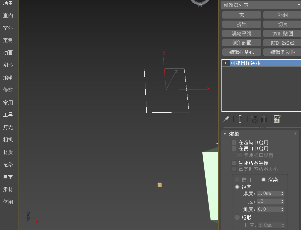Open the 素材 sidebar menu
Screen dimensions: 301x230
pyautogui.click(x=8, y=190)
